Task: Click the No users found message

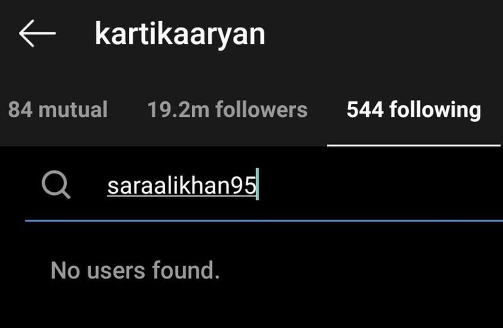Action: 135,271
